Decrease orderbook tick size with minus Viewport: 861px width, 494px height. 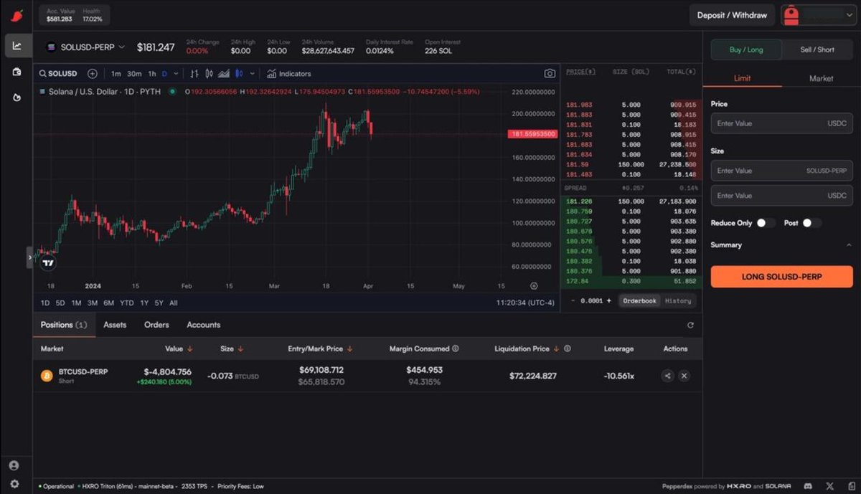pyautogui.click(x=573, y=301)
